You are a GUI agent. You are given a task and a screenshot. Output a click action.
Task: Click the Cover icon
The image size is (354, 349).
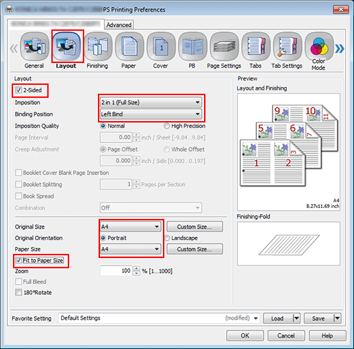(x=161, y=47)
